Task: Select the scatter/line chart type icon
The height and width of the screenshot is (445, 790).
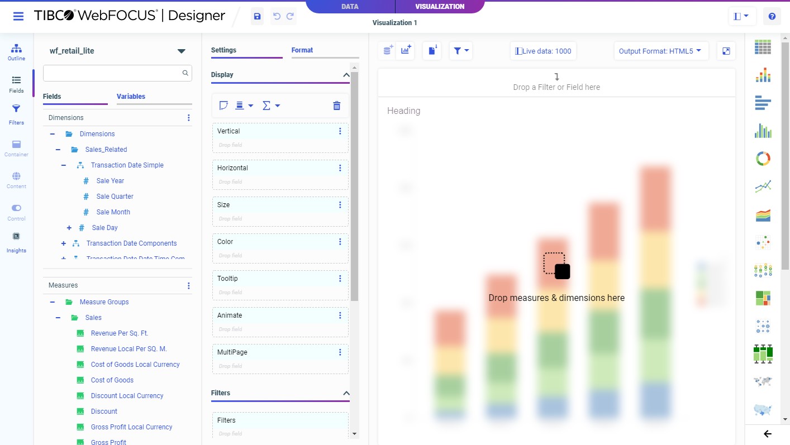Action: coord(763,186)
